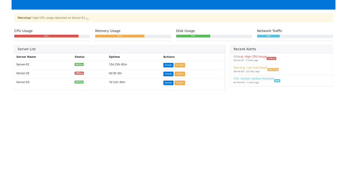Image resolution: width=347 pixels, height=182 pixels.
Task: Click the orange Warning badge
Action: point(273,70)
